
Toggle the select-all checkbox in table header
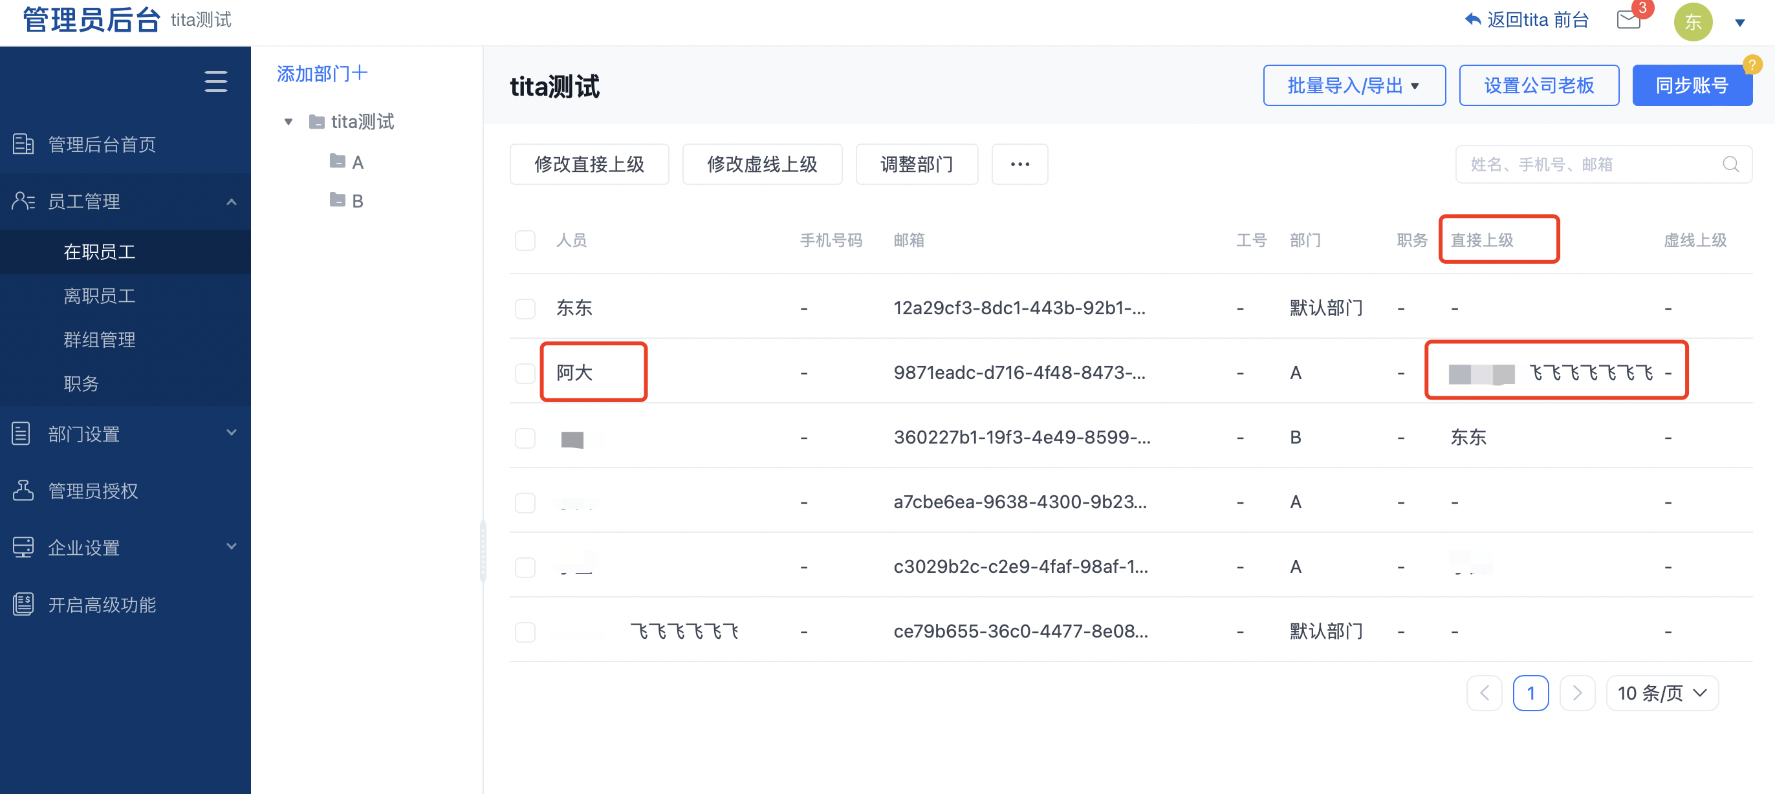[525, 241]
